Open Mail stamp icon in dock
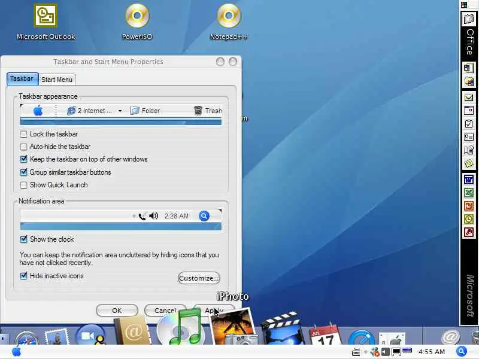 pyautogui.click(x=56, y=337)
